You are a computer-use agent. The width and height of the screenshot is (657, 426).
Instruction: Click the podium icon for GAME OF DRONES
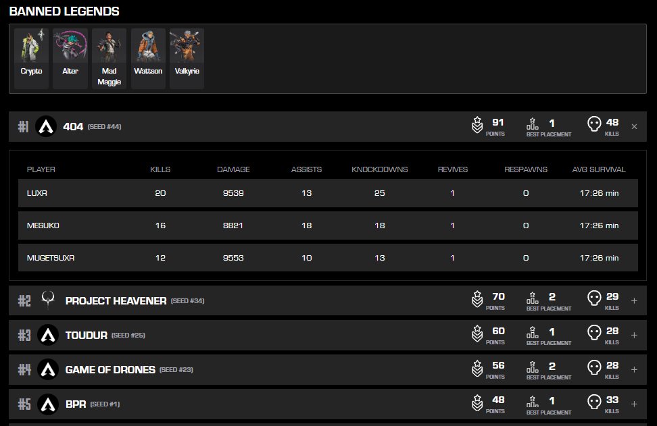(533, 367)
